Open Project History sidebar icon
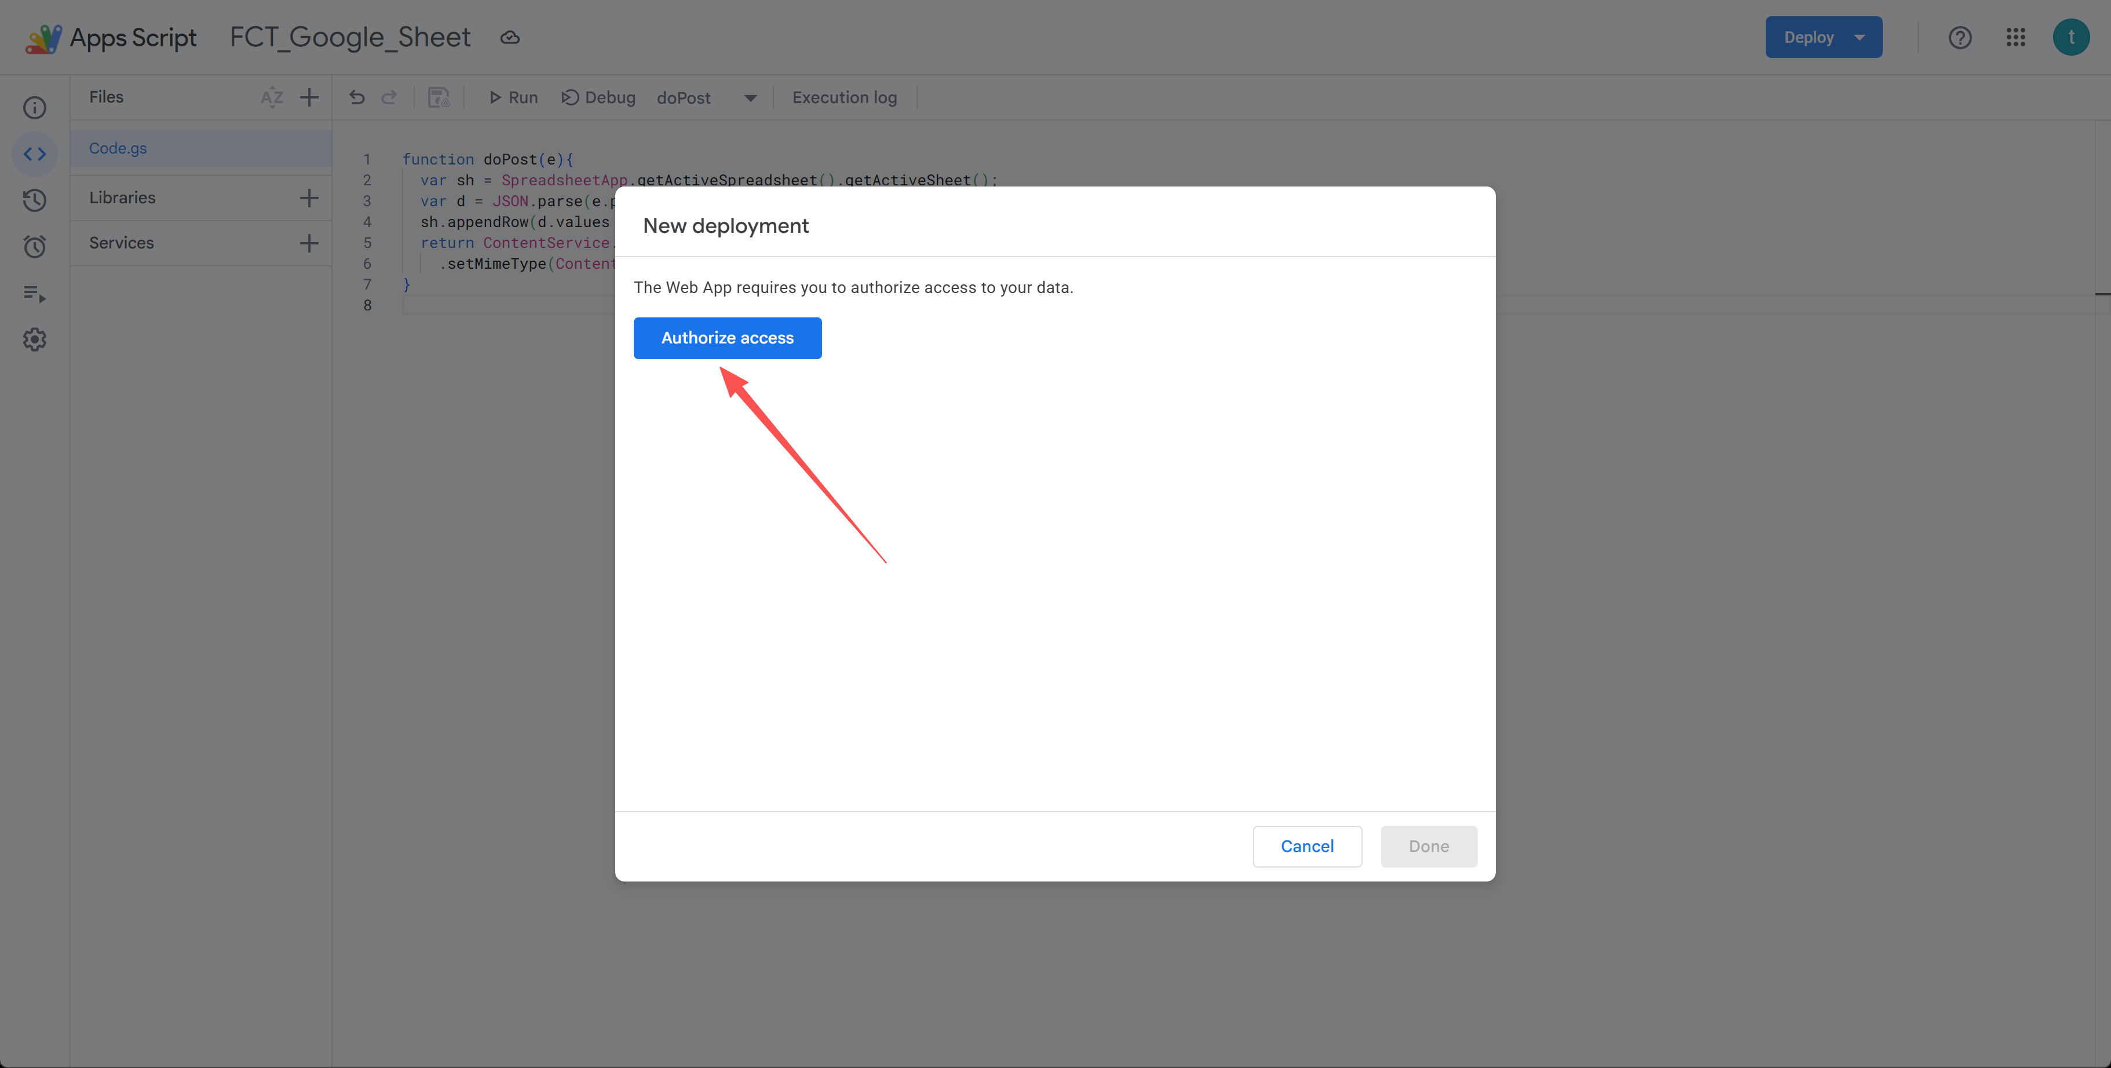Image resolution: width=2111 pixels, height=1068 pixels. coord(34,200)
